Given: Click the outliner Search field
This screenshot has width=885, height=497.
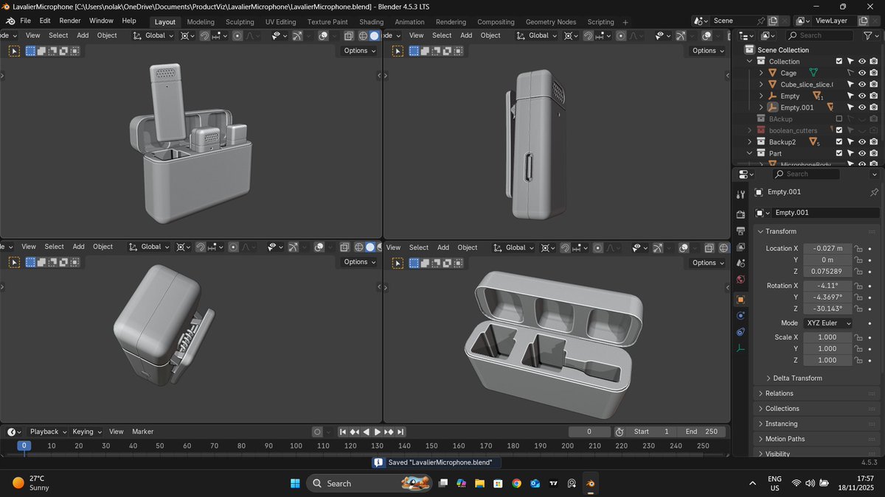Looking at the screenshot, I should pos(821,35).
